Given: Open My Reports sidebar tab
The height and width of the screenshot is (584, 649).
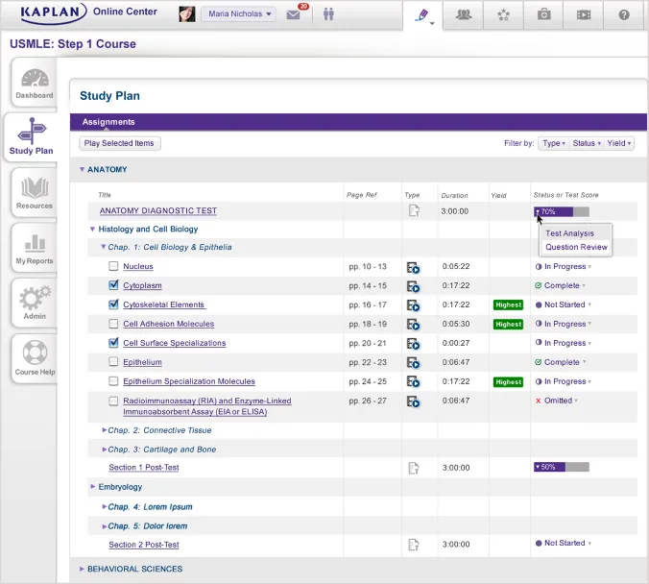Looking at the screenshot, I should 35,248.
